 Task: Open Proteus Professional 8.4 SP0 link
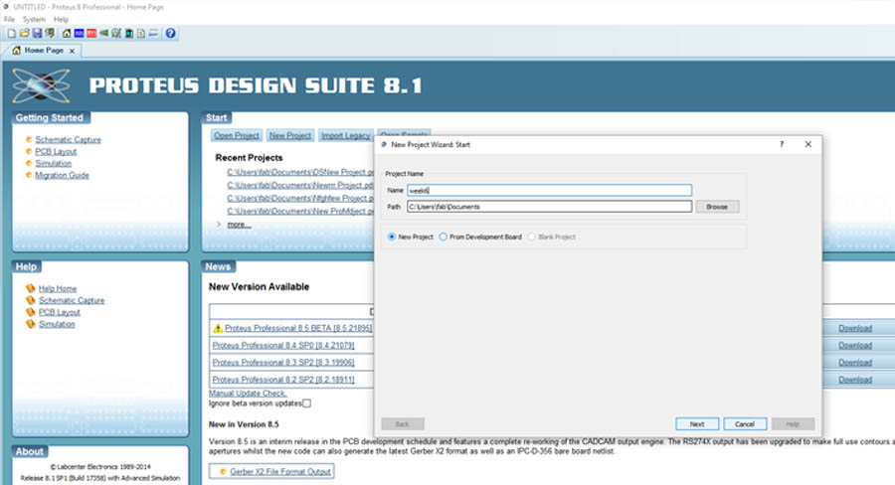283,346
